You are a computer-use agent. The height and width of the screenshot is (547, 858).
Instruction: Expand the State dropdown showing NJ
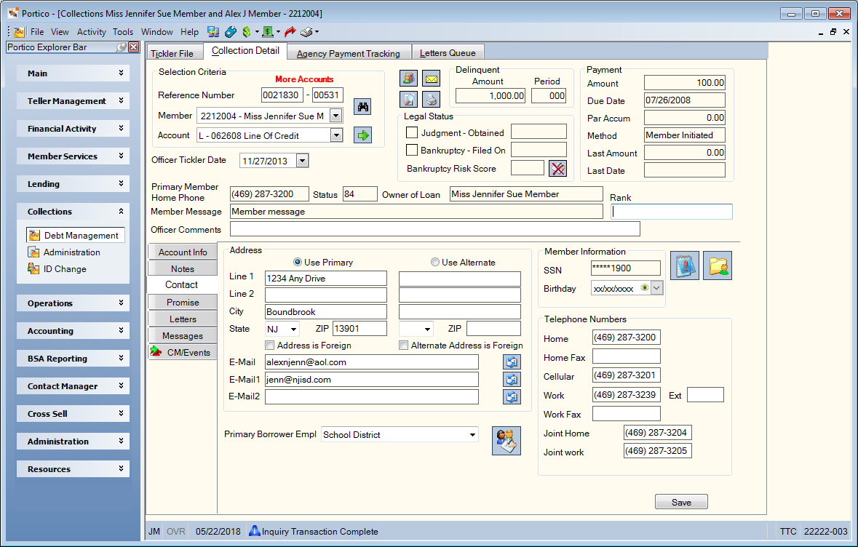click(x=294, y=329)
